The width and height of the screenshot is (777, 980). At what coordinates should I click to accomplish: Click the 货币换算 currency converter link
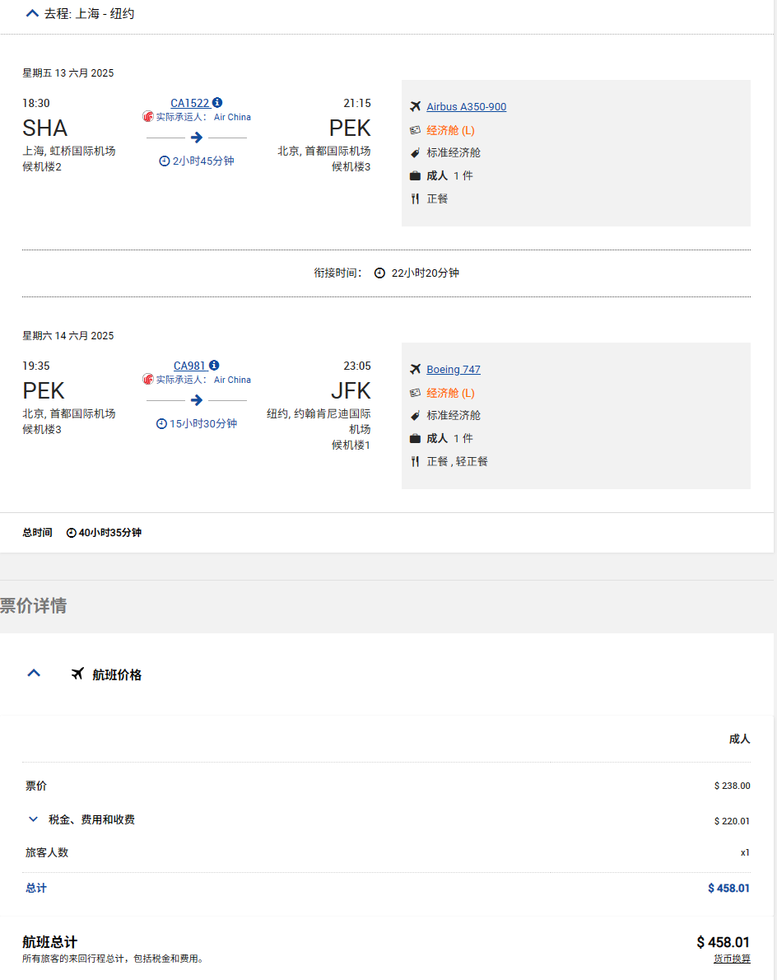(x=732, y=959)
